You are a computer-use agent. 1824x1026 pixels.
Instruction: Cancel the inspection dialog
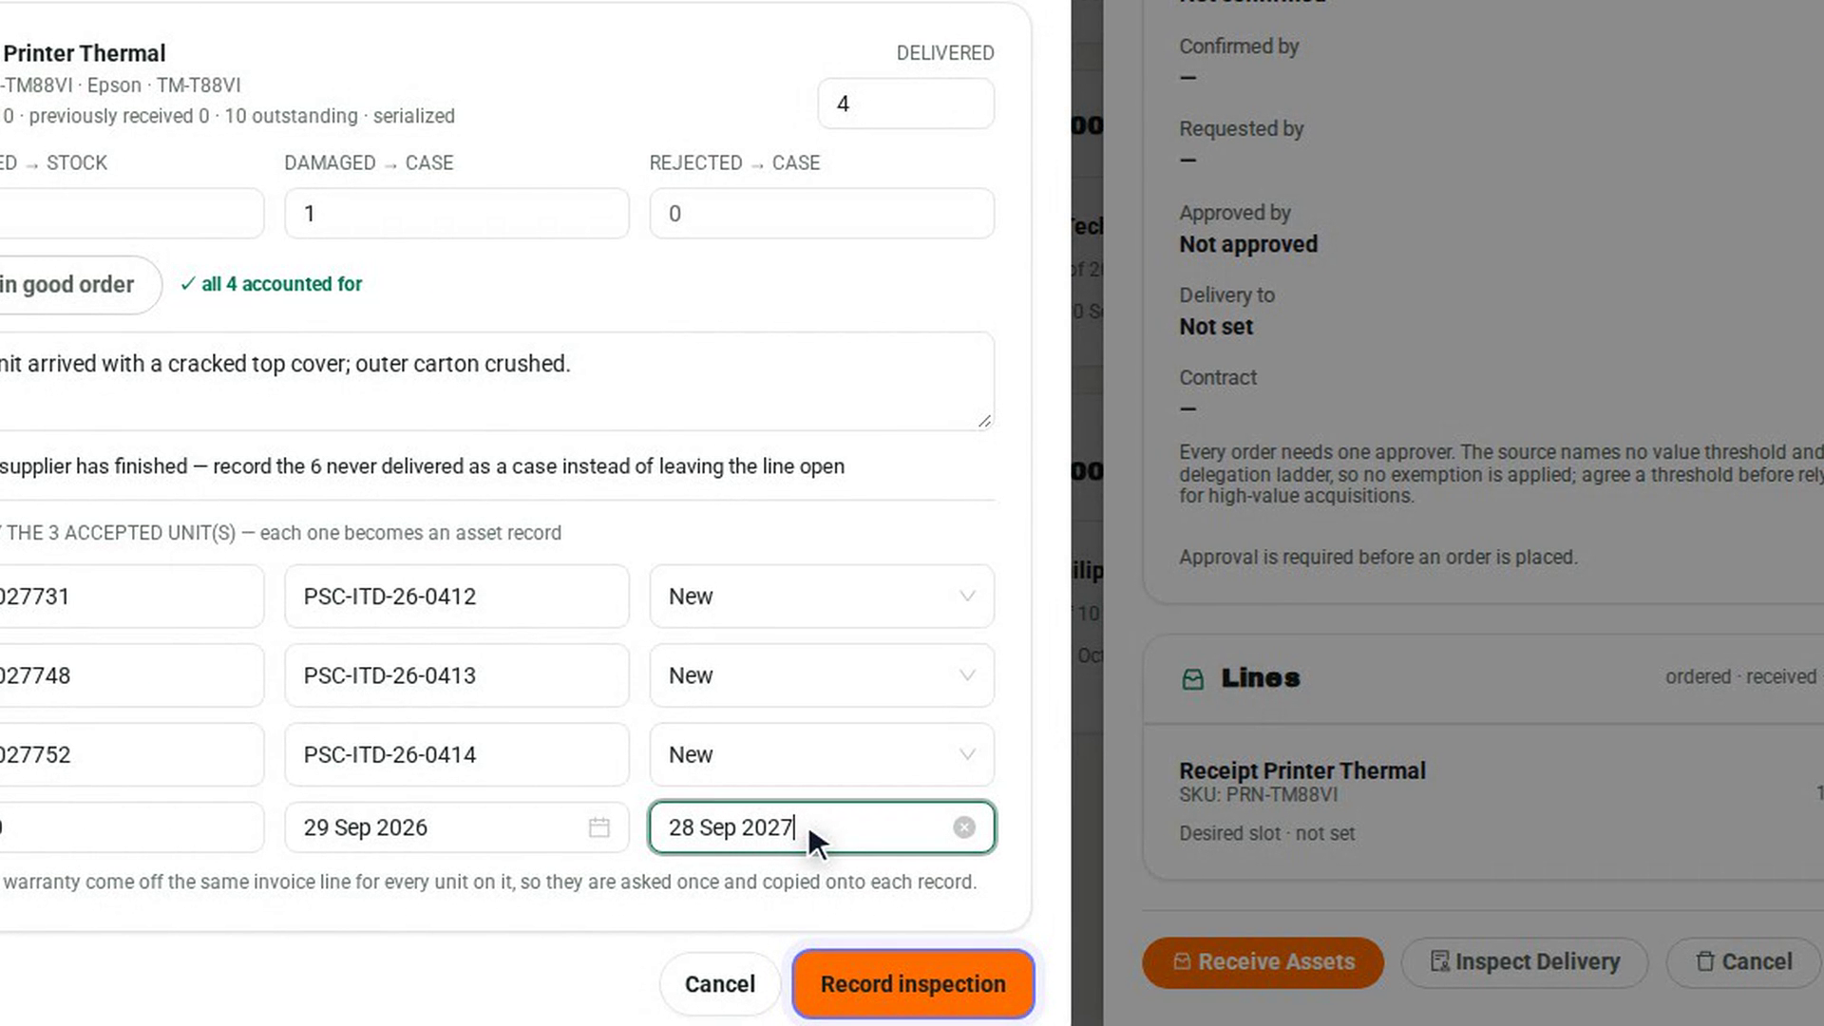719,984
